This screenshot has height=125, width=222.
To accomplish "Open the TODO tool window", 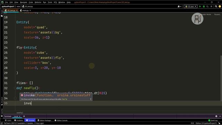I will (x=8, y=120).
